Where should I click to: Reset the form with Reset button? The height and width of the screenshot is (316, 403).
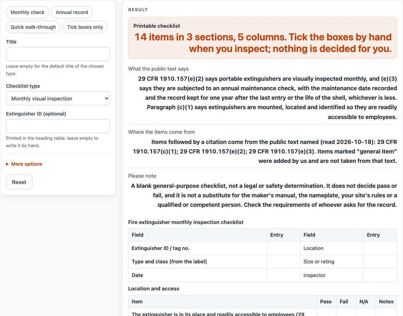[19, 182]
